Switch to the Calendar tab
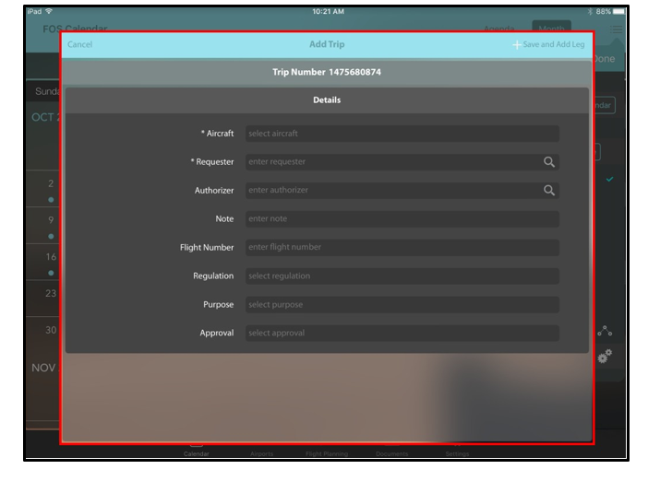Image resolution: width=648 pixels, height=481 pixels. pos(196,452)
